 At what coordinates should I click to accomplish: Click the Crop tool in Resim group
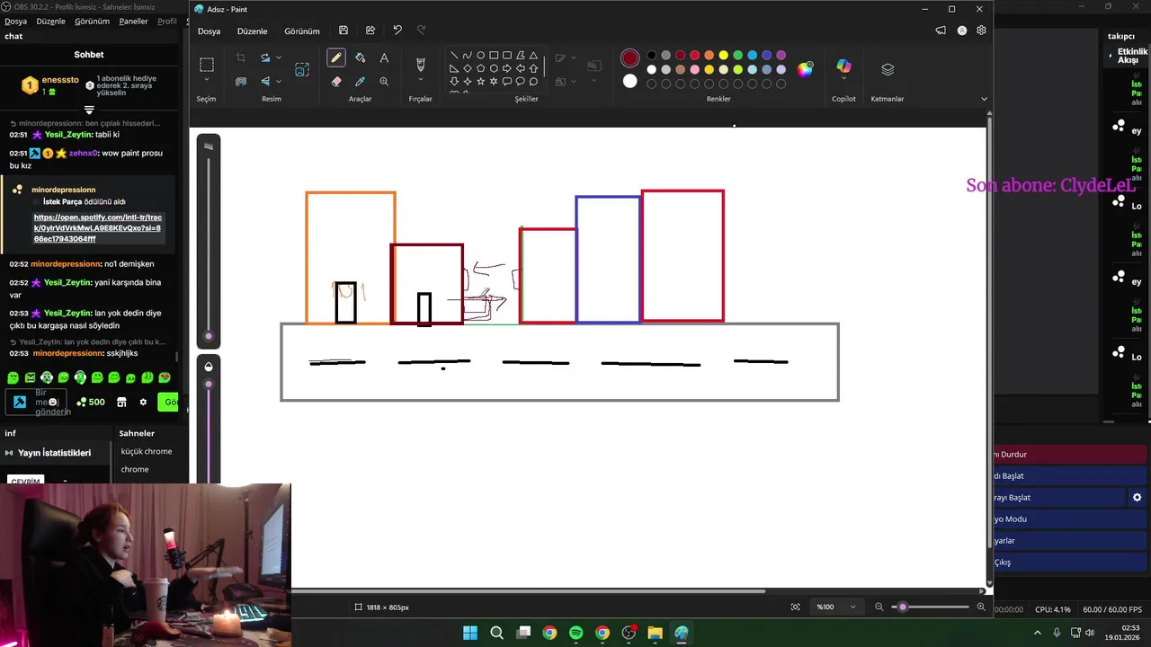tap(241, 58)
